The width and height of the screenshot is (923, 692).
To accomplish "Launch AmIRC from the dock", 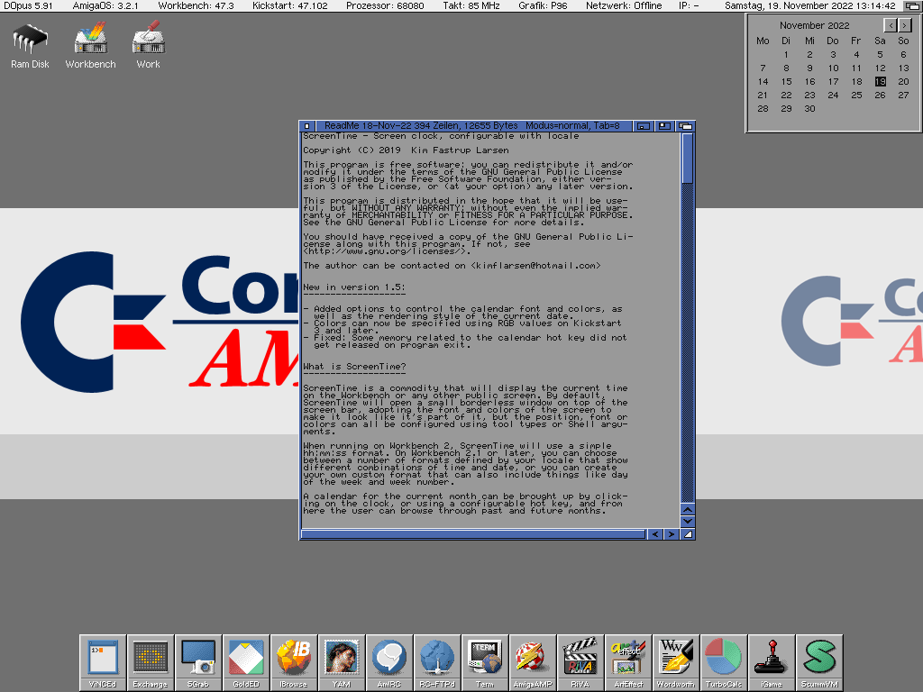I will click(389, 662).
